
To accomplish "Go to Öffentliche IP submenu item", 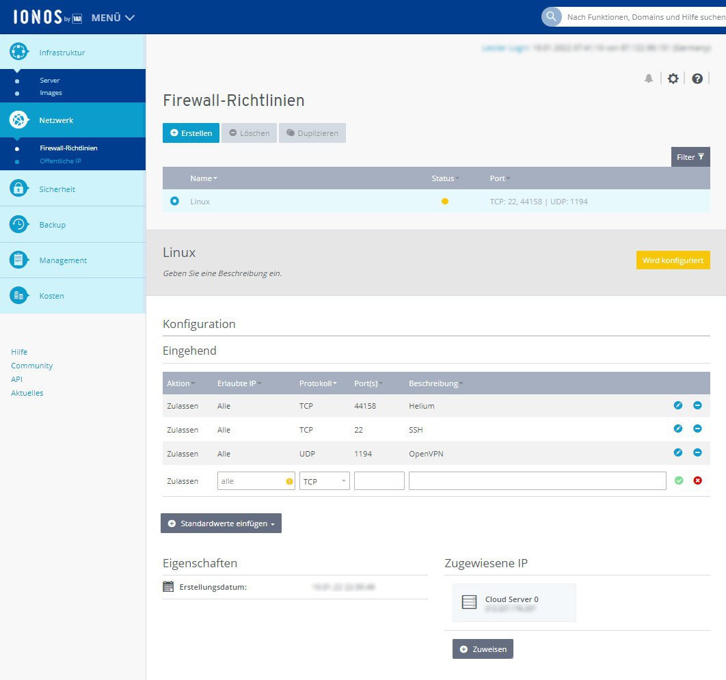I will (x=60, y=161).
